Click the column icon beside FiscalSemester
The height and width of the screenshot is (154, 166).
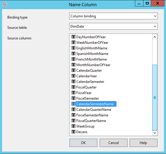pyautogui.click(x=73, y=98)
